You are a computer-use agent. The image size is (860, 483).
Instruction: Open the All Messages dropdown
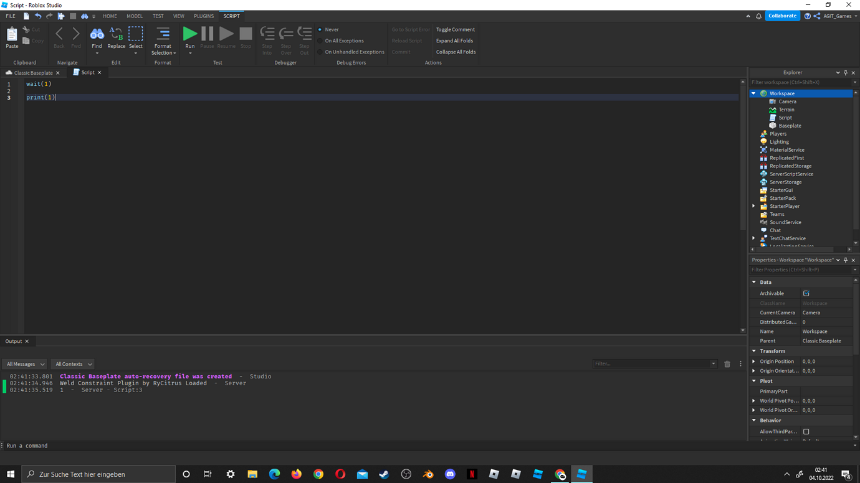(25, 364)
